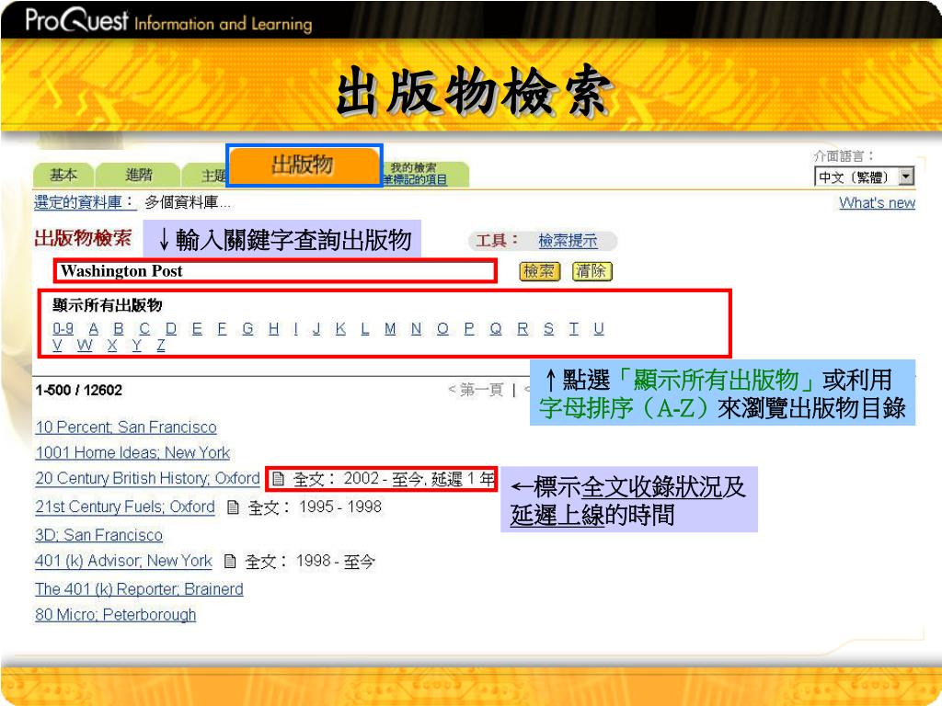
Task: Select the 1-500 / 12602 result count
Action: (79, 390)
